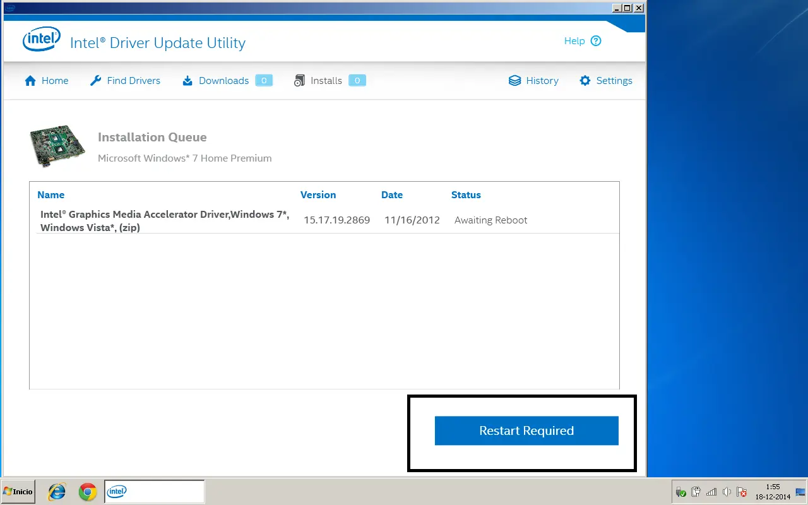Minimize the Intel Driver Update Utility window
The image size is (808, 505).
616,8
